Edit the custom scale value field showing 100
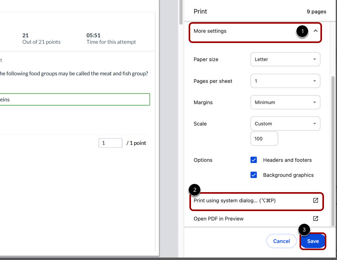This screenshot has width=337, height=260. click(264, 138)
